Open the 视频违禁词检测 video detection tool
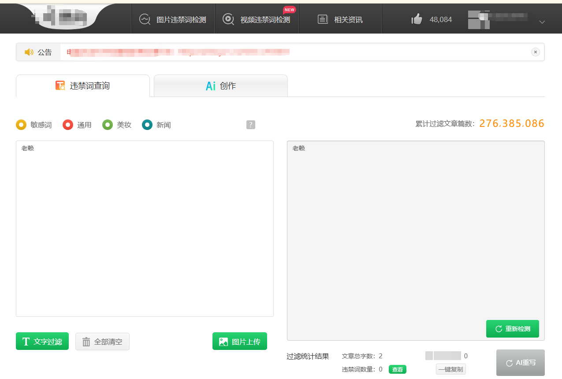 (x=257, y=19)
